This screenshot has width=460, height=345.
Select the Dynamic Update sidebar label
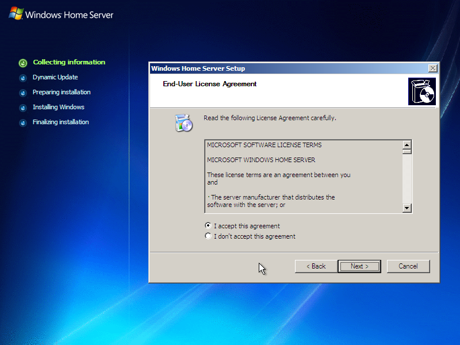(x=55, y=77)
